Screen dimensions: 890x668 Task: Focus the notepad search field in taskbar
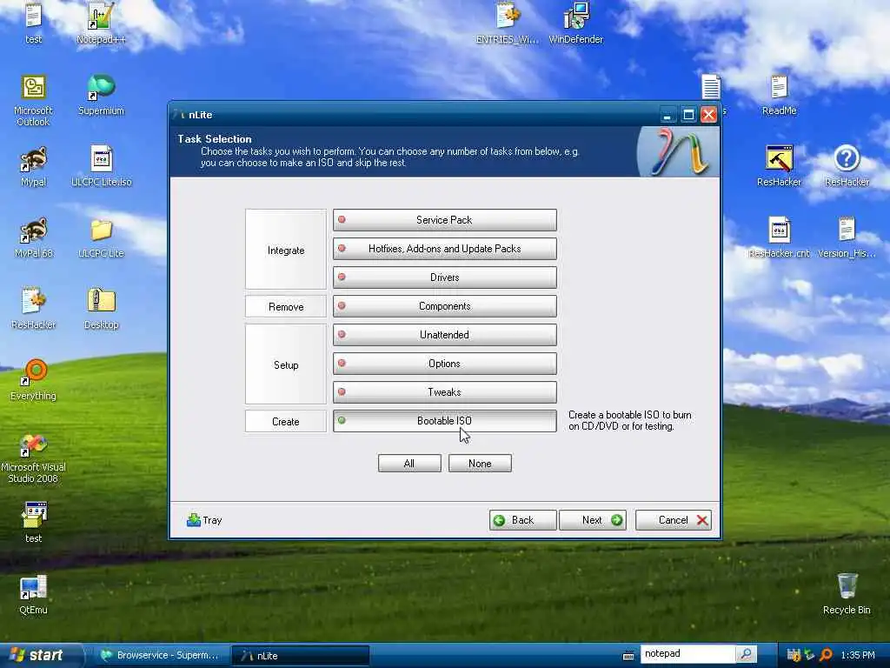point(687,654)
